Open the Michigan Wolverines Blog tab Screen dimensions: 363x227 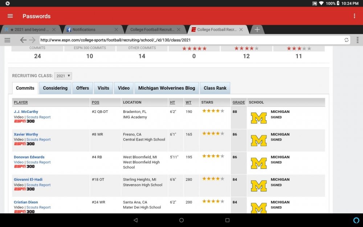tap(167, 88)
